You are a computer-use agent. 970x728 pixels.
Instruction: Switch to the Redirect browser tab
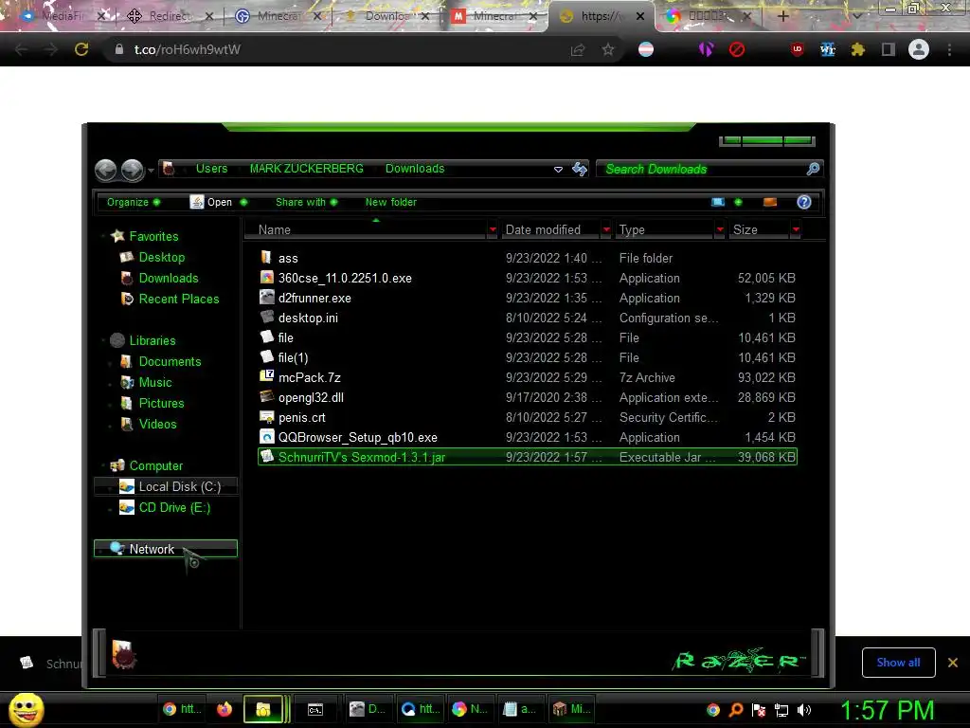[x=167, y=16]
